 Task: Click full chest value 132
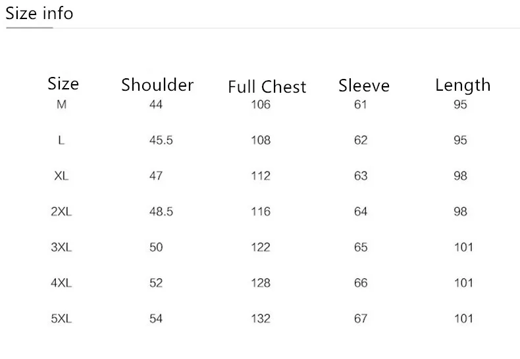coord(261,319)
